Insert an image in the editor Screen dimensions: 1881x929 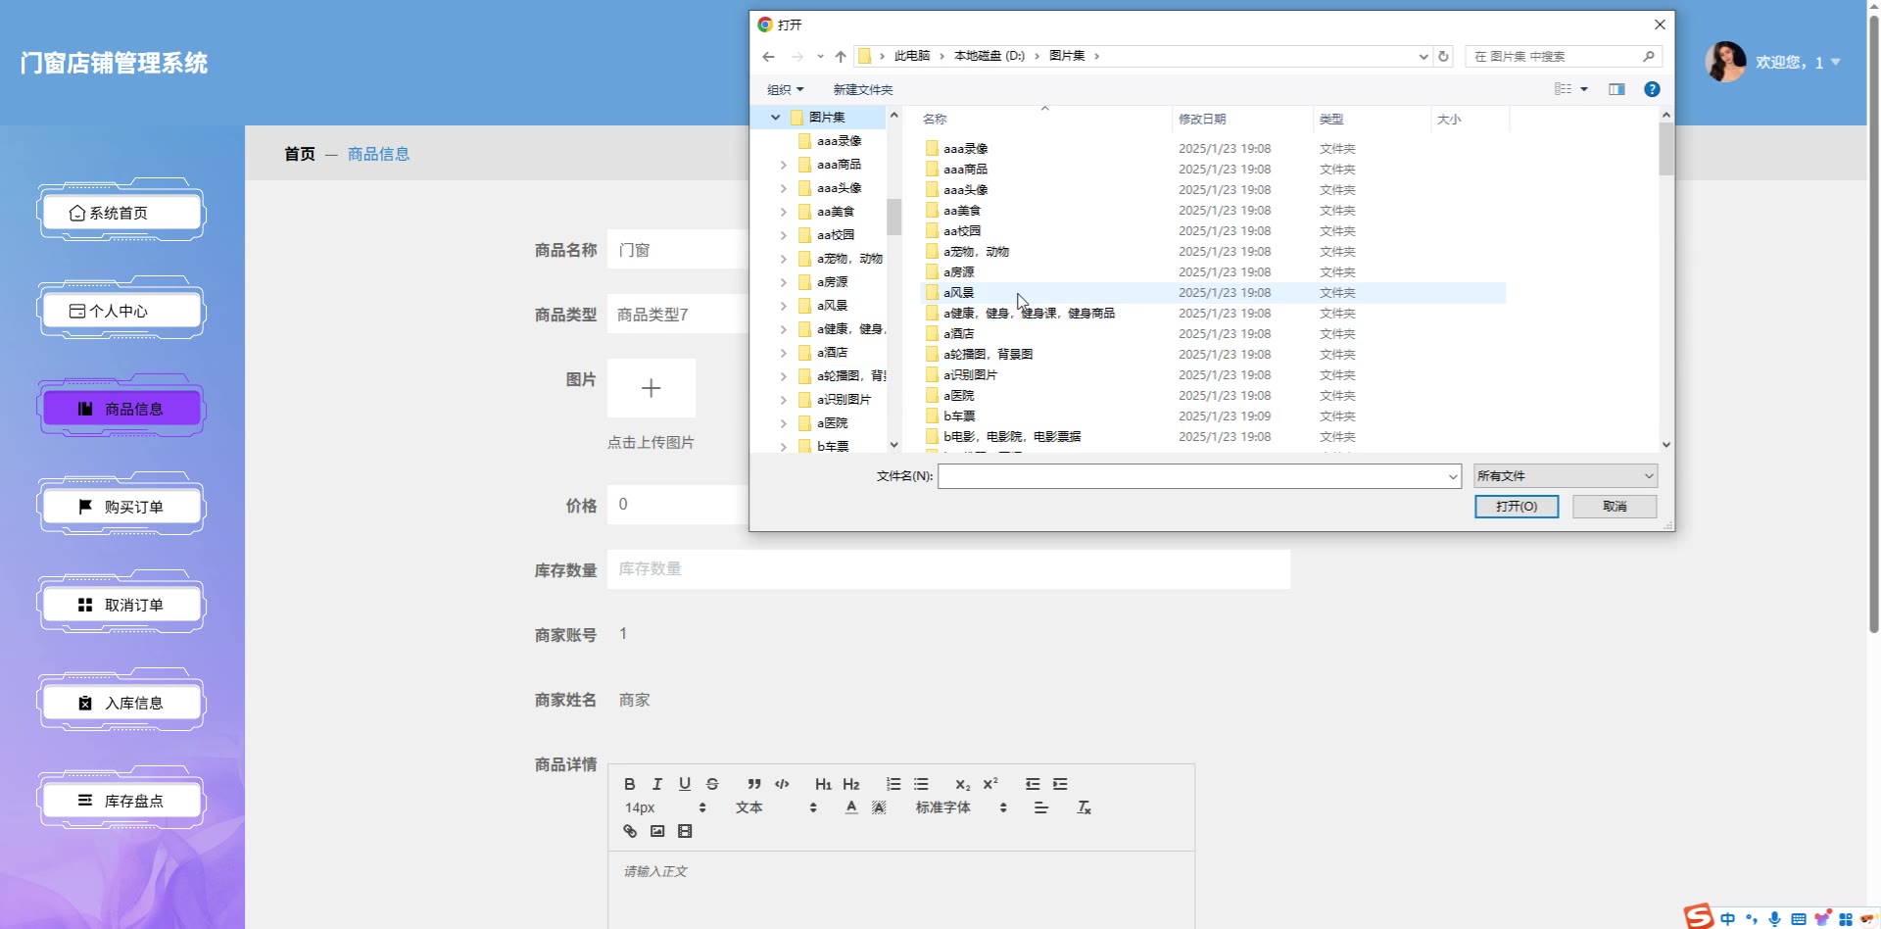[657, 831]
